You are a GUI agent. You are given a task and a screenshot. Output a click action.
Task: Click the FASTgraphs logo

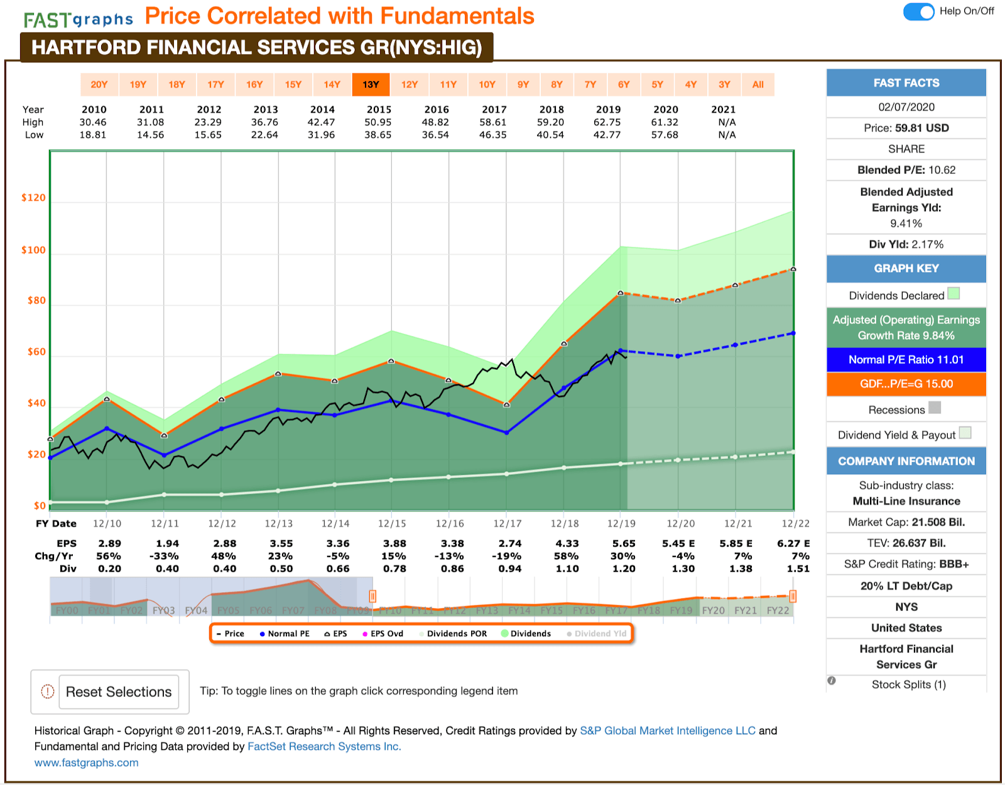(x=79, y=19)
